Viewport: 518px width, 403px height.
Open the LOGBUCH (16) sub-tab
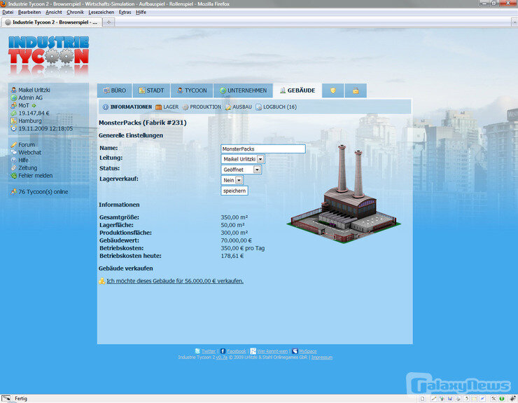point(276,107)
